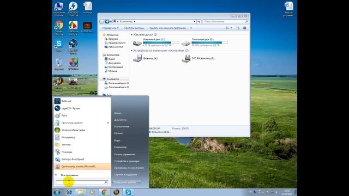Viewport: 349px width, 196px height.
Task: Select Локальный диск (C:) drive icon
Action: (137, 42)
